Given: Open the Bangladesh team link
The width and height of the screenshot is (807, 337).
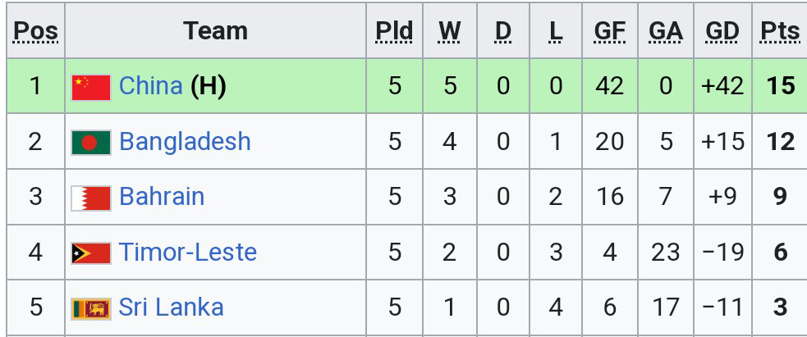Looking at the screenshot, I should point(185,141).
